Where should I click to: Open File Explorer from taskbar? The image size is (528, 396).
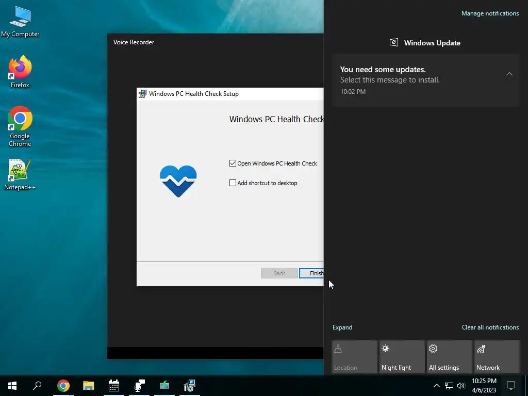[89, 386]
